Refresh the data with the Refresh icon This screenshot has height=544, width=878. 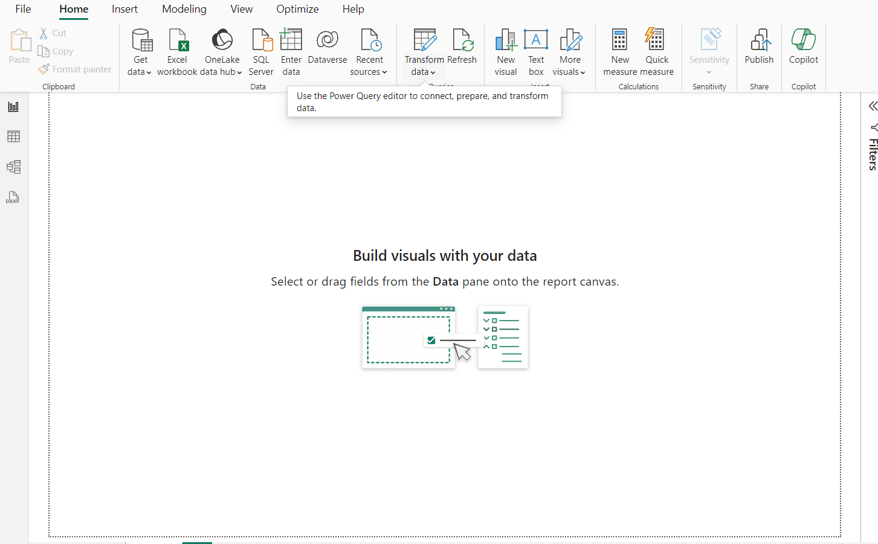463,40
